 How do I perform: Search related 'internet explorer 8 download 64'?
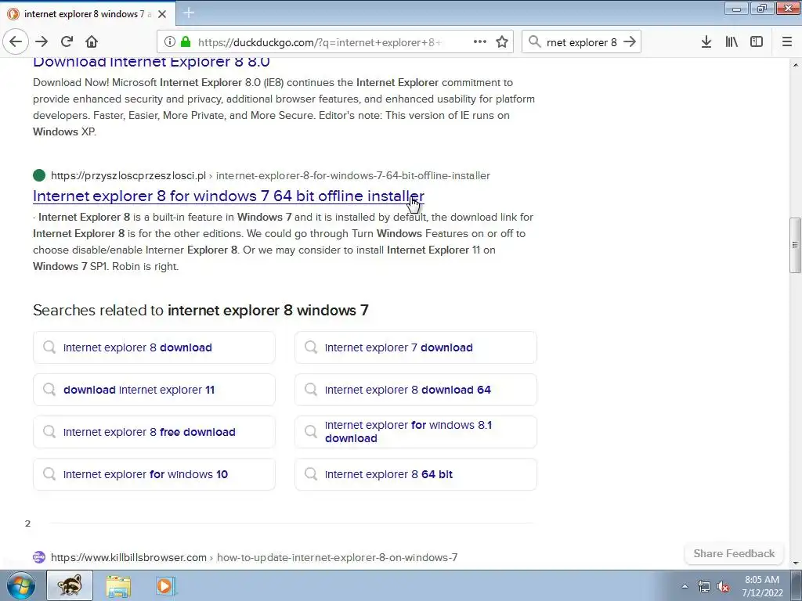(x=416, y=390)
